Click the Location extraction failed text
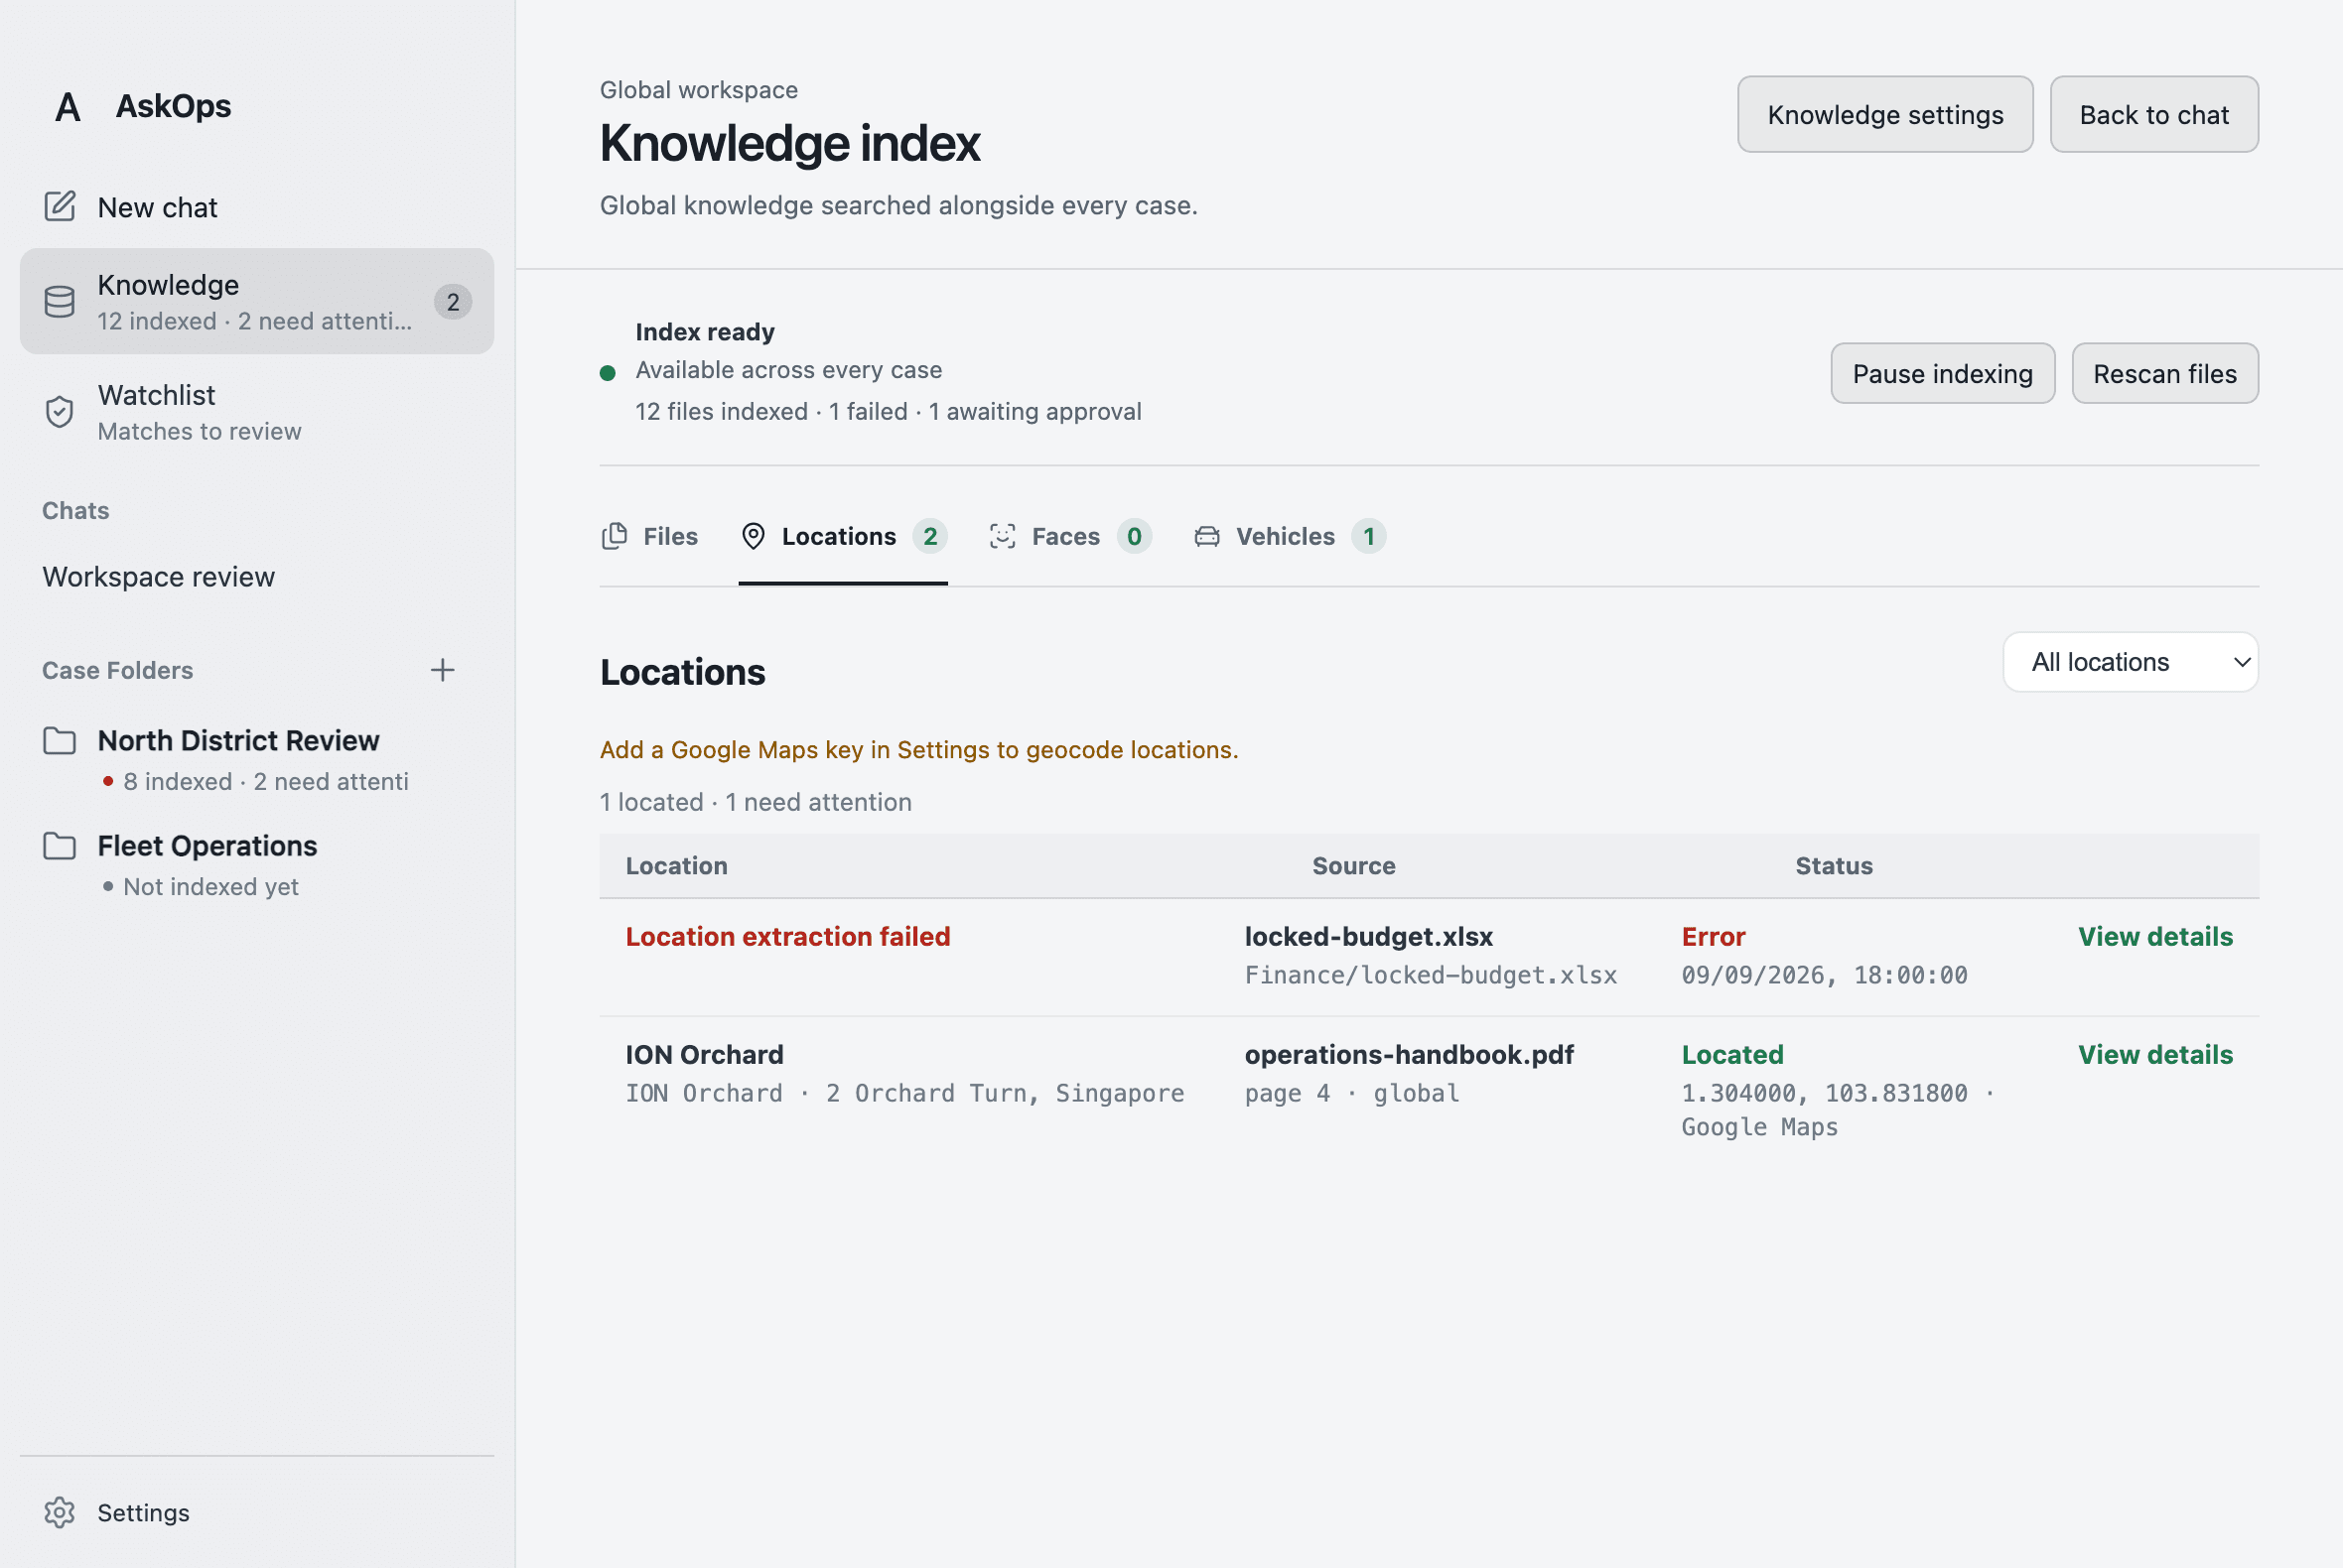 [x=787, y=937]
